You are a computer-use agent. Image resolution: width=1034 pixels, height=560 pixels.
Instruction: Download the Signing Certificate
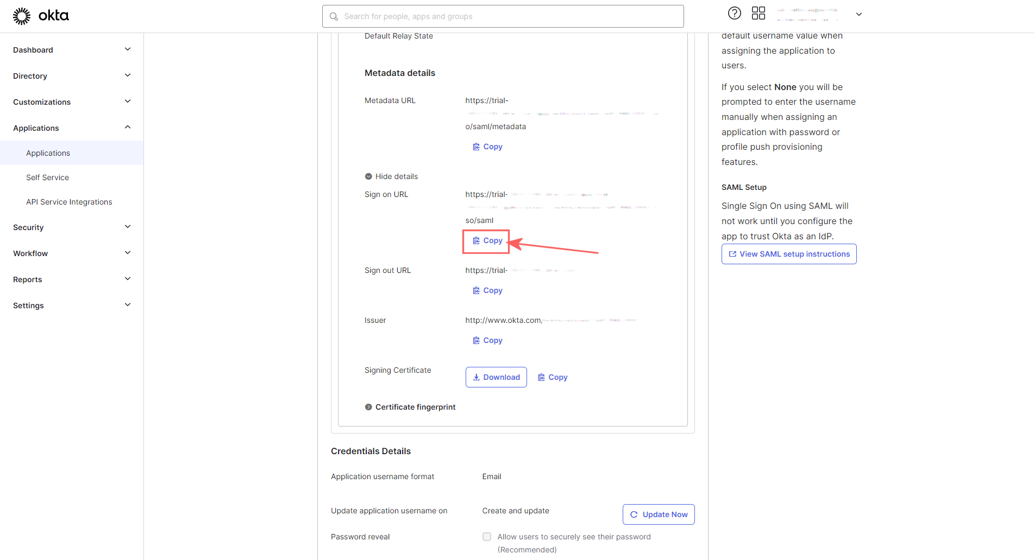pos(496,377)
